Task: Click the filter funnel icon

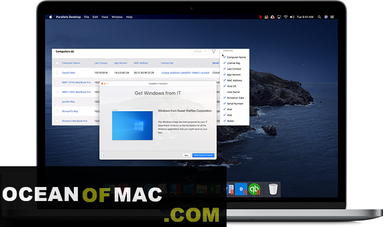Action: pos(214,51)
